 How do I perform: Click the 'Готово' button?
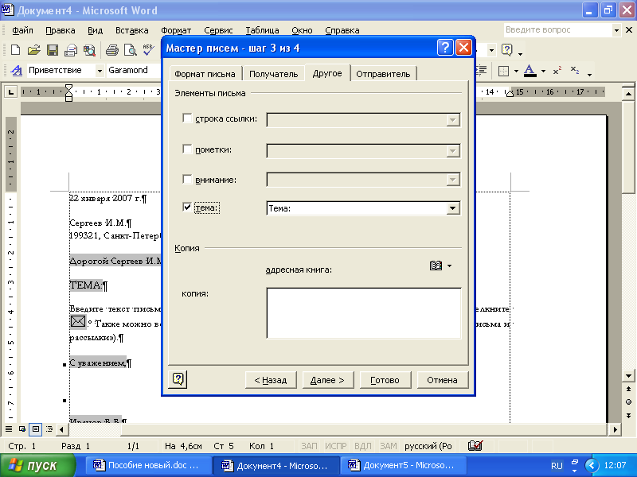click(x=385, y=380)
